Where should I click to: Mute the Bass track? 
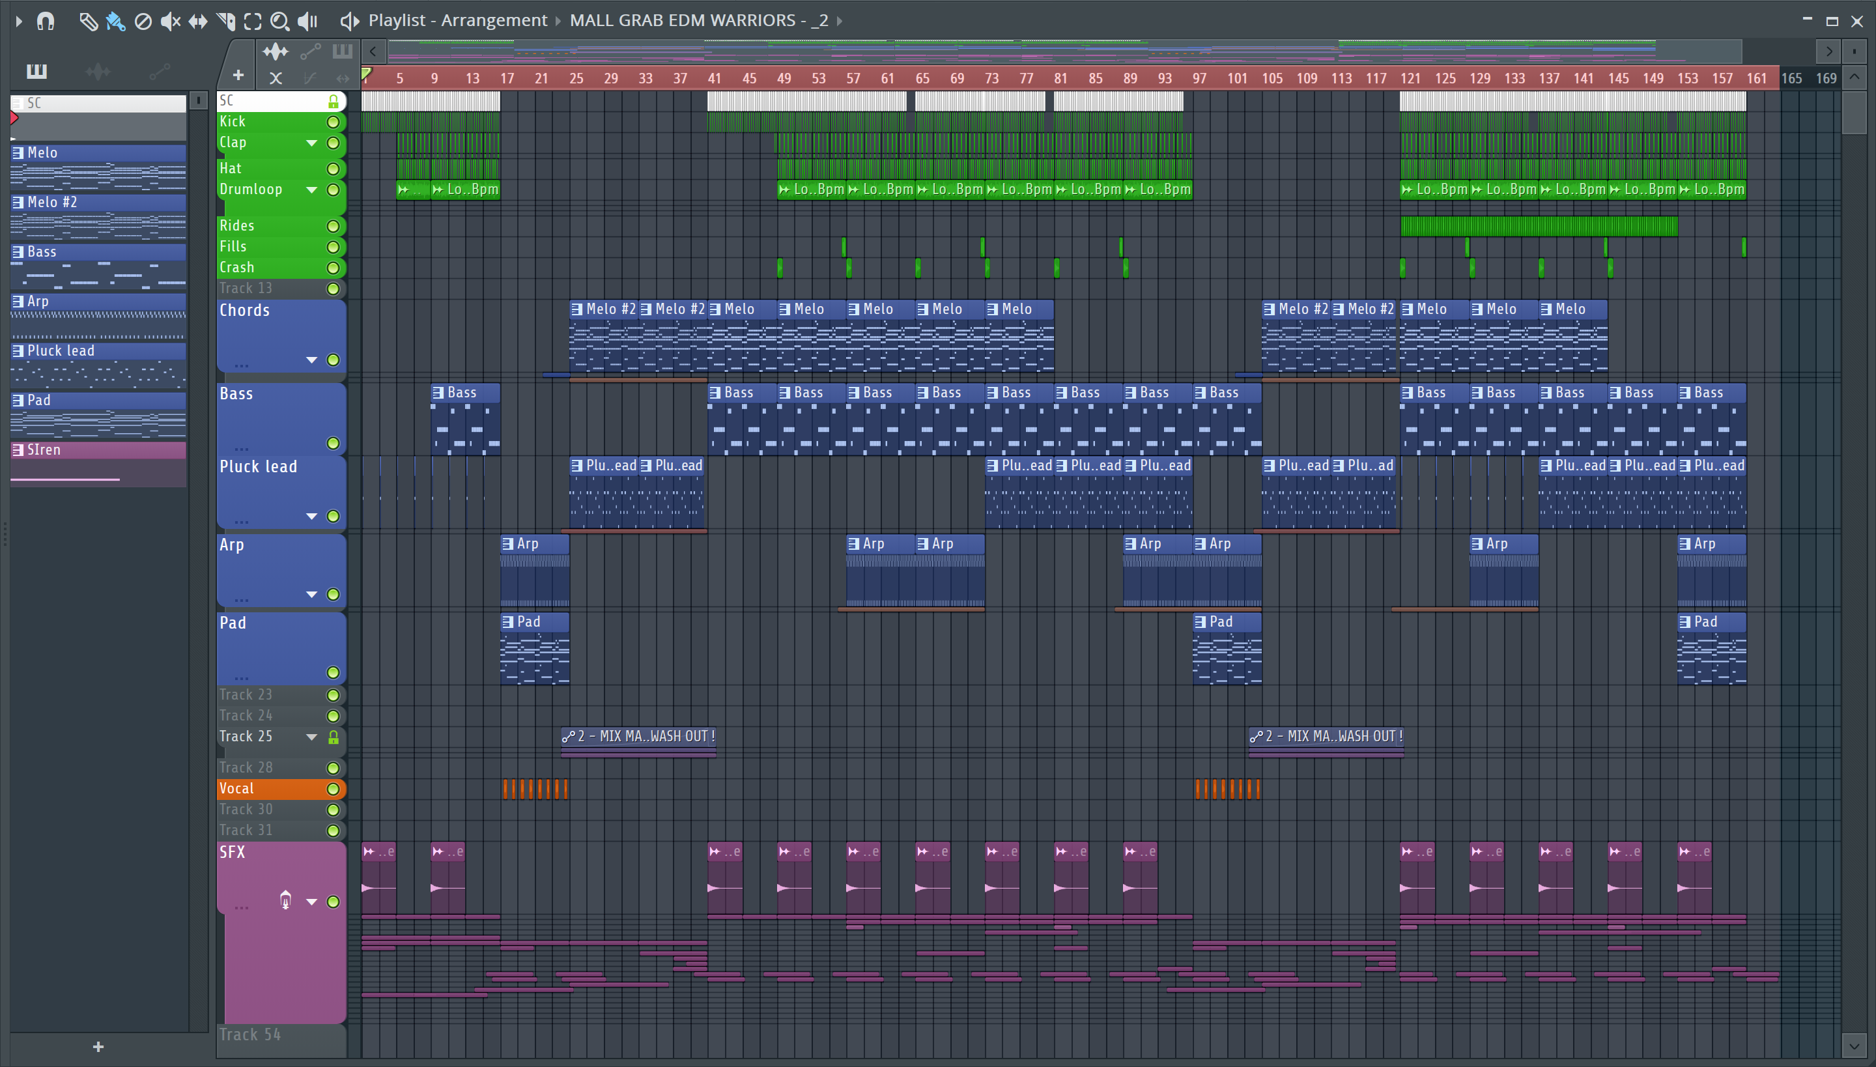point(334,443)
